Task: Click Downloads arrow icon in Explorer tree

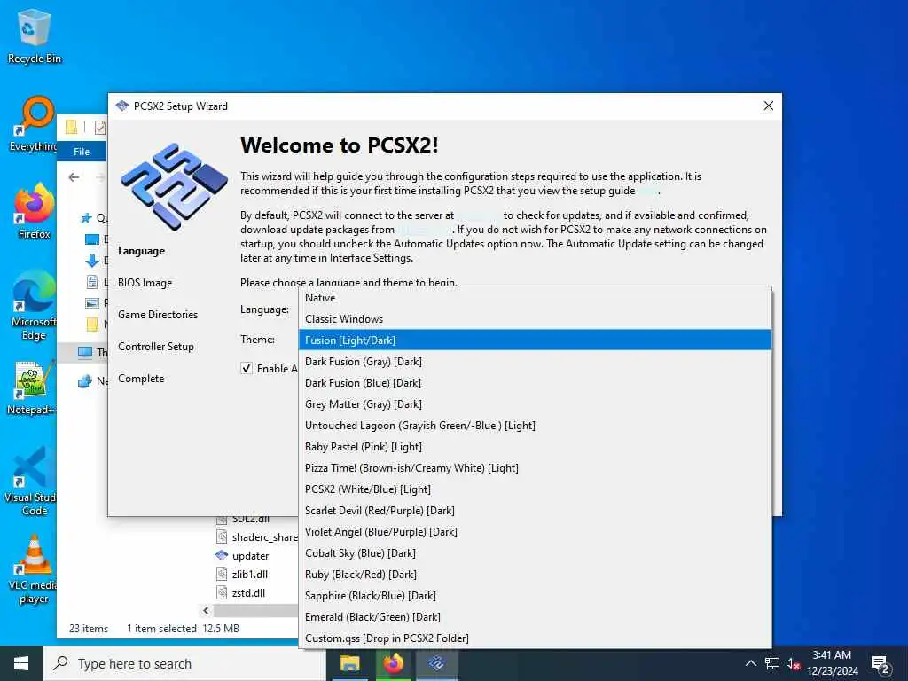Action: coord(92,260)
